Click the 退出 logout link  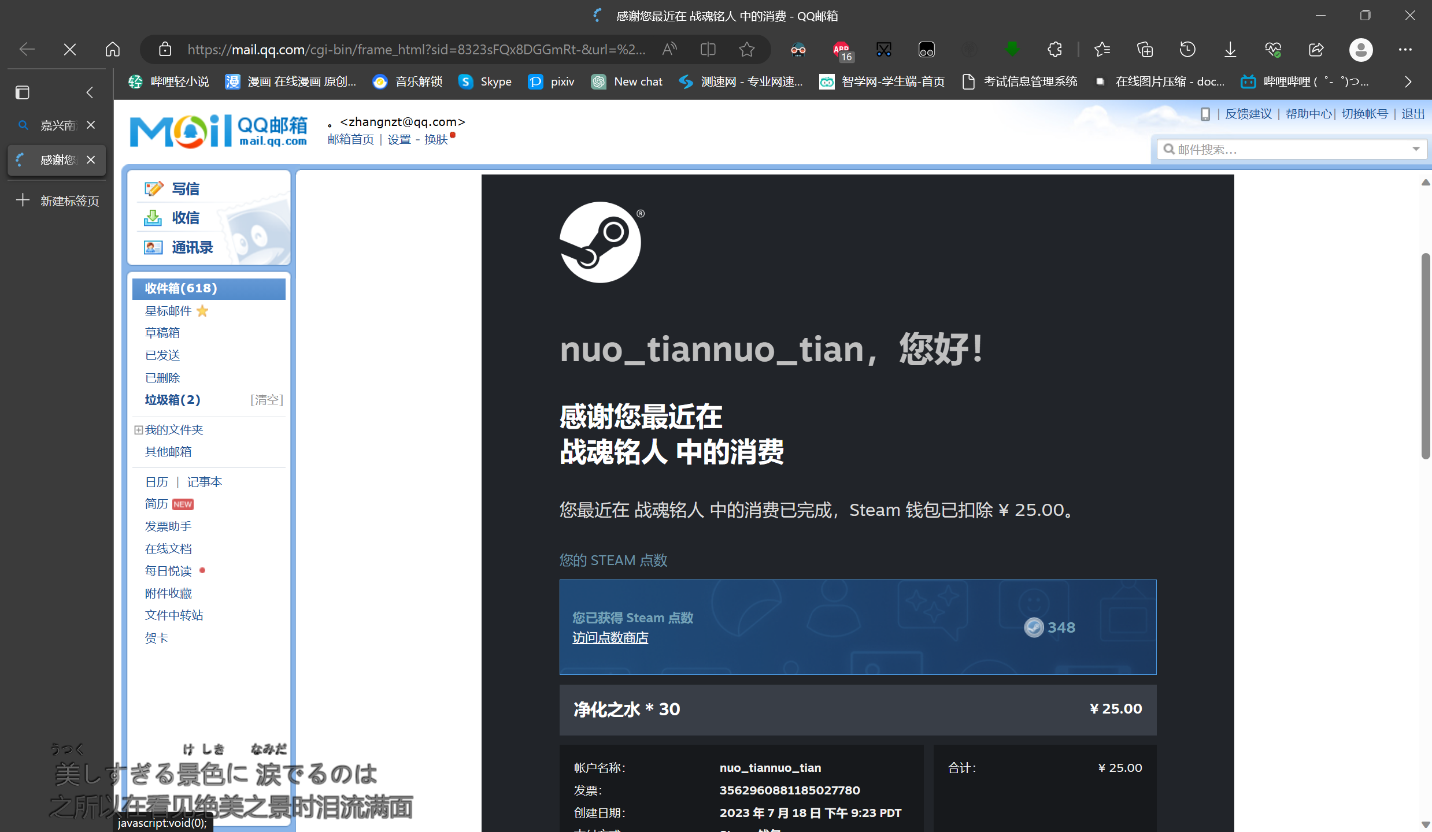tap(1413, 114)
